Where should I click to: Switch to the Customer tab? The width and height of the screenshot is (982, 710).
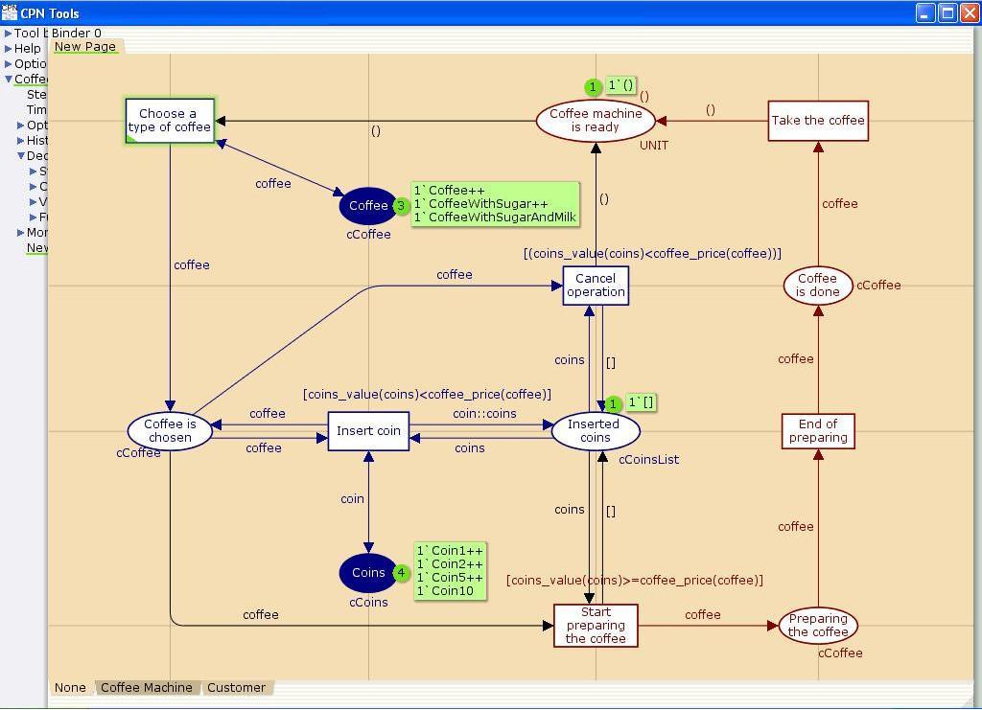(236, 688)
